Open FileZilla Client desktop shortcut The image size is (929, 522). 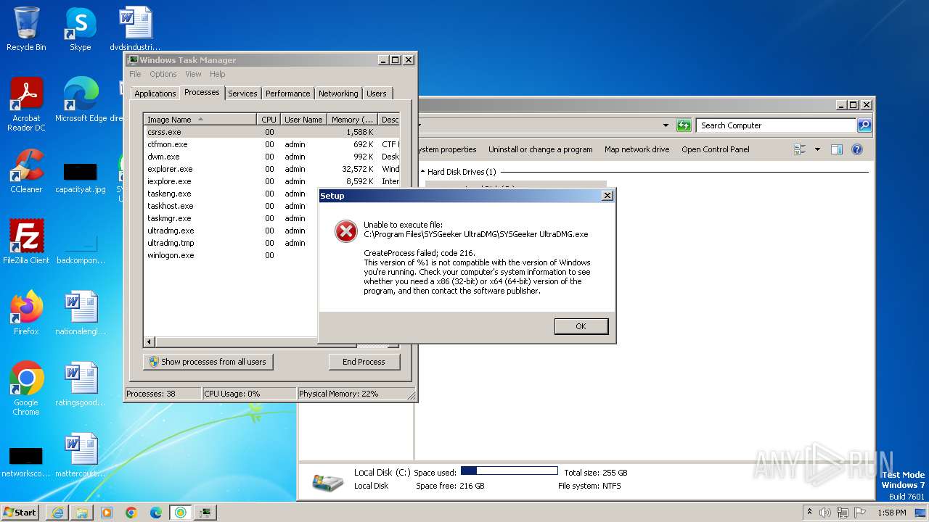[x=26, y=241]
